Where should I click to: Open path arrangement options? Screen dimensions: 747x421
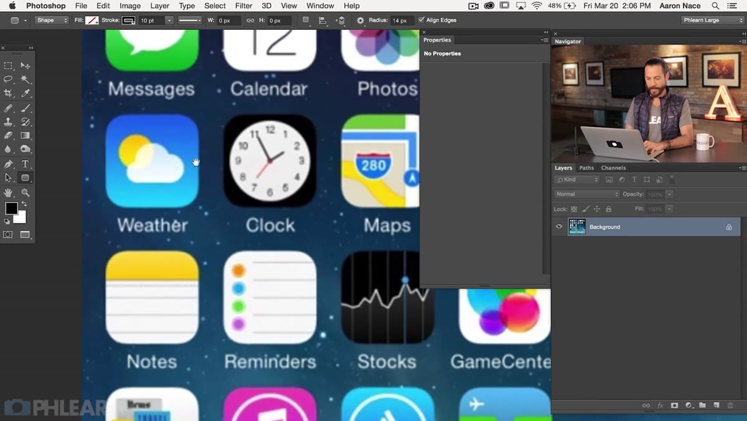pyautogui.click(x=340, y=20)
